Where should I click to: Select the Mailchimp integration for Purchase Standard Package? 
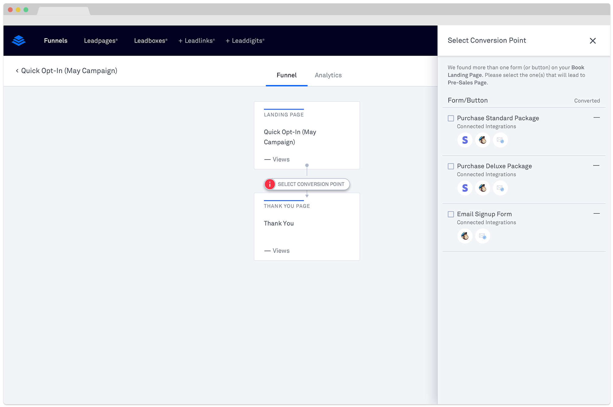click(x=482, y=140)
